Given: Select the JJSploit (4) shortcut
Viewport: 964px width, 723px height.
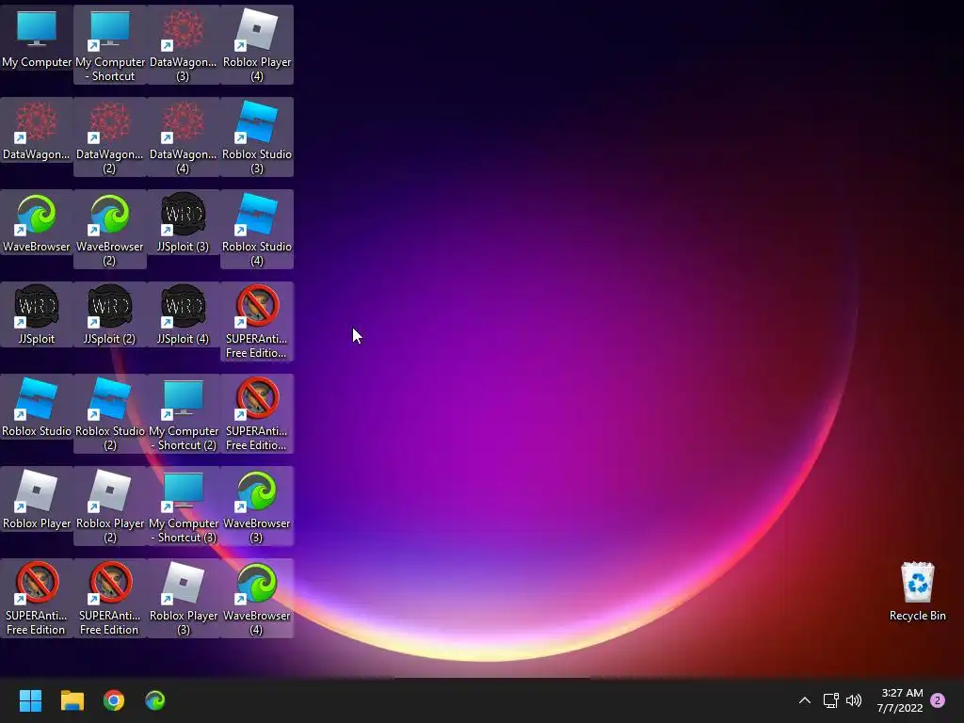Looking at the screenshot, I should click(x=184, y=314).
